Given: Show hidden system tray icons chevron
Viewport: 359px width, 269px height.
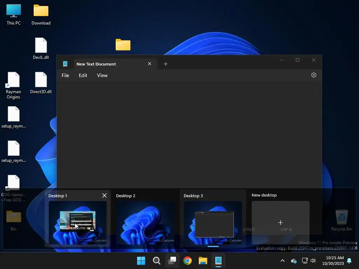Looking at the screenshot, I should click(x=283, y=261).
